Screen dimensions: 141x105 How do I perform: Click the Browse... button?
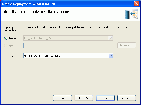tap(126, 45)
